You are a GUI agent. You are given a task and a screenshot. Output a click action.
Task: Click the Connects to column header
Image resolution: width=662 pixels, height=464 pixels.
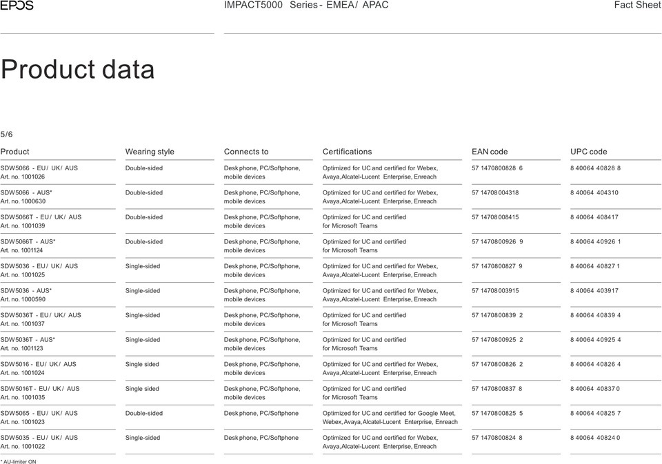[x=246, y=152]
